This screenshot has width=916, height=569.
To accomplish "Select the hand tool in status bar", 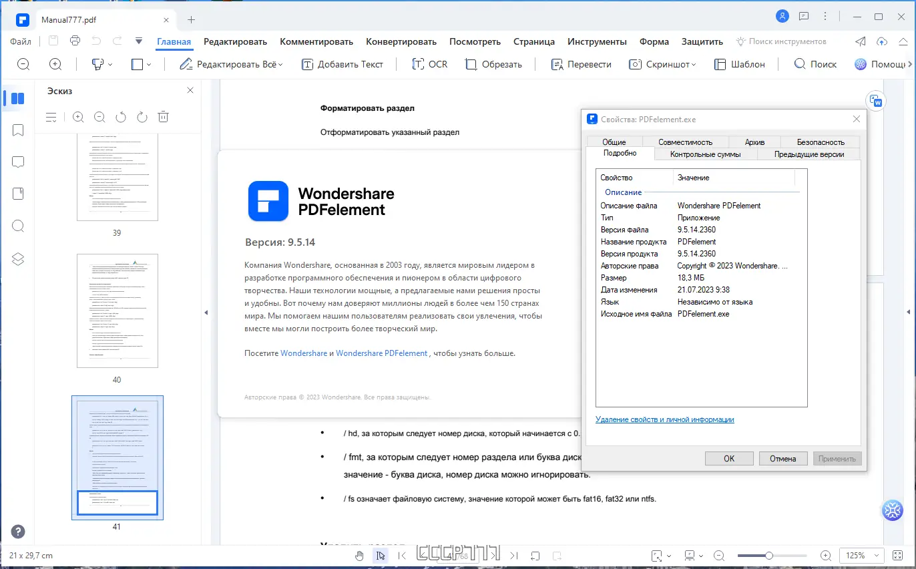I will point(360,556).
